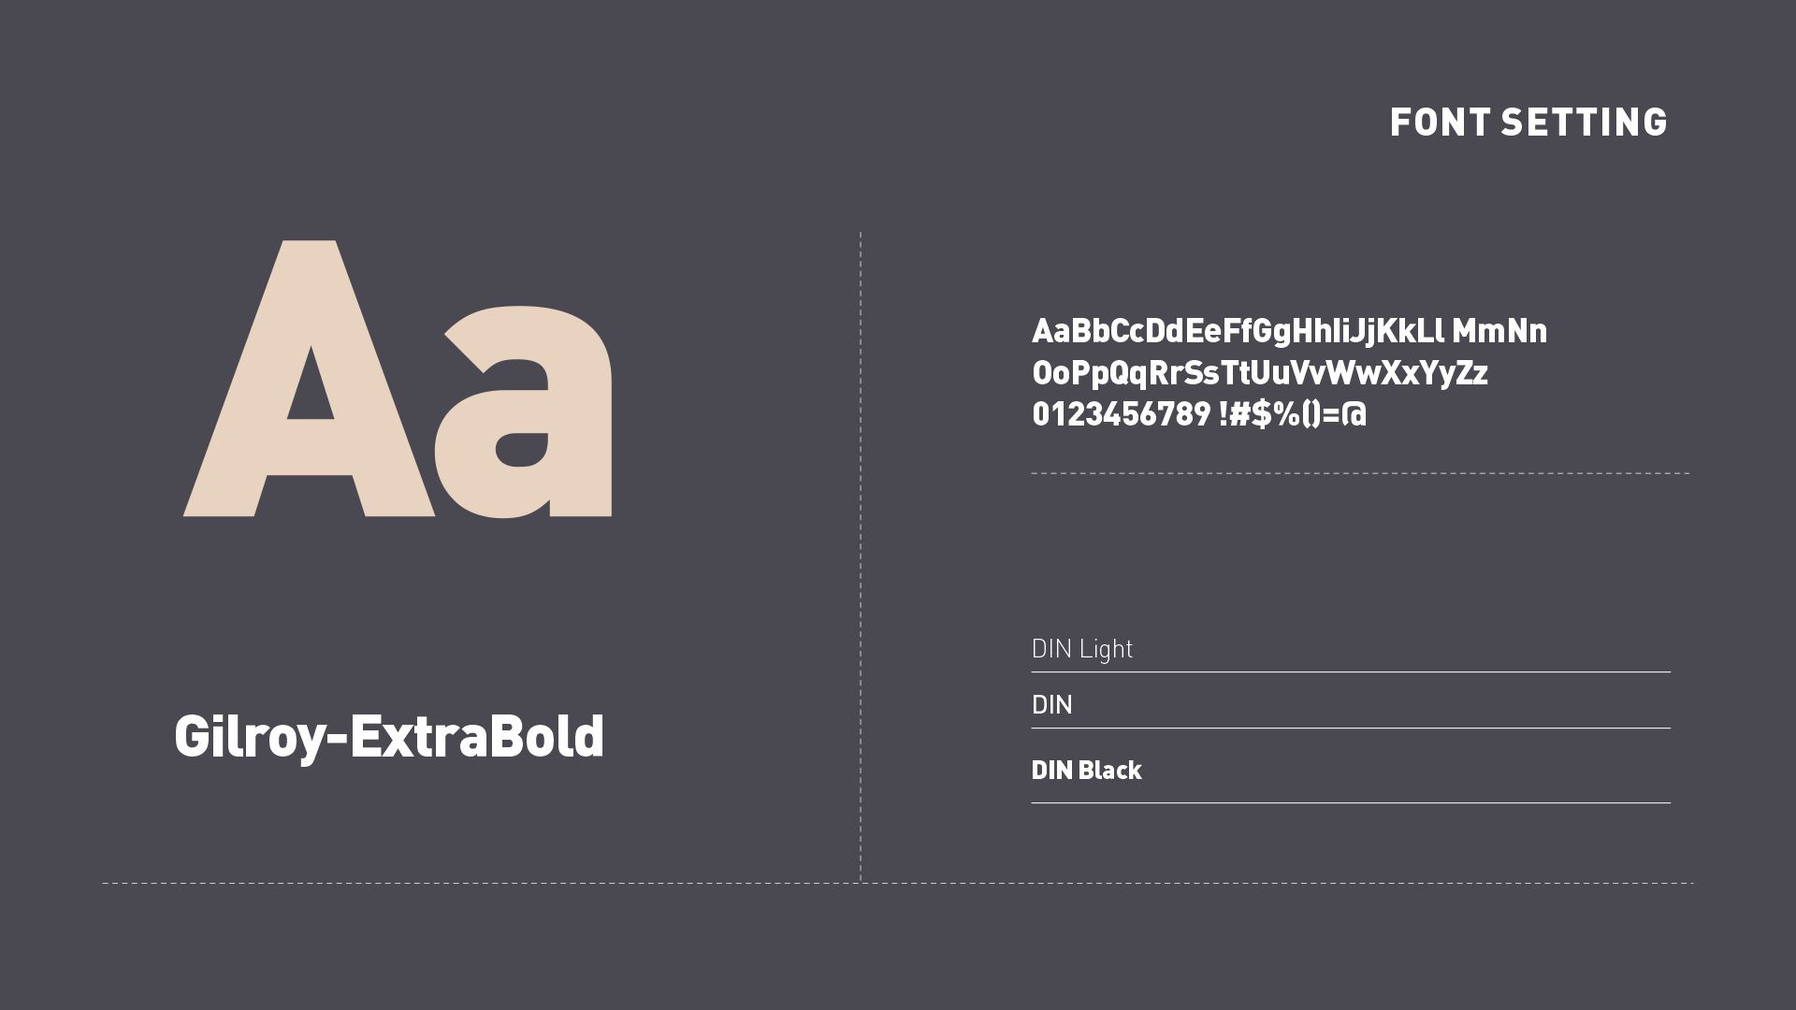Click the !#$%()=@ symbols sample

click(x=1293, y=414)
